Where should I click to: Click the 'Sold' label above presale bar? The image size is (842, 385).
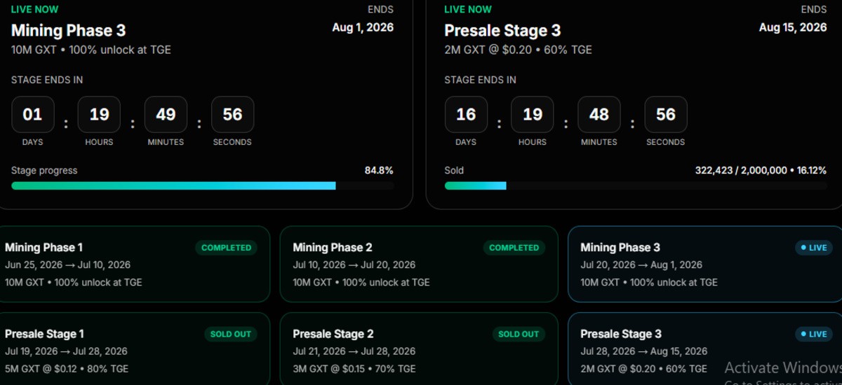click(454, 170)
